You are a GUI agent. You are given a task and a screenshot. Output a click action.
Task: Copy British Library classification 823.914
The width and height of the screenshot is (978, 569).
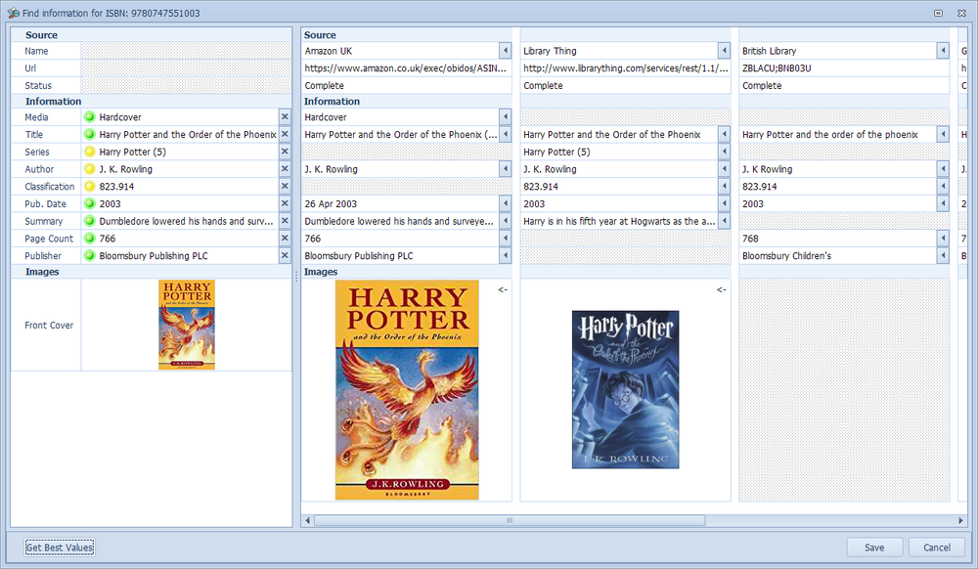[943, 186]
